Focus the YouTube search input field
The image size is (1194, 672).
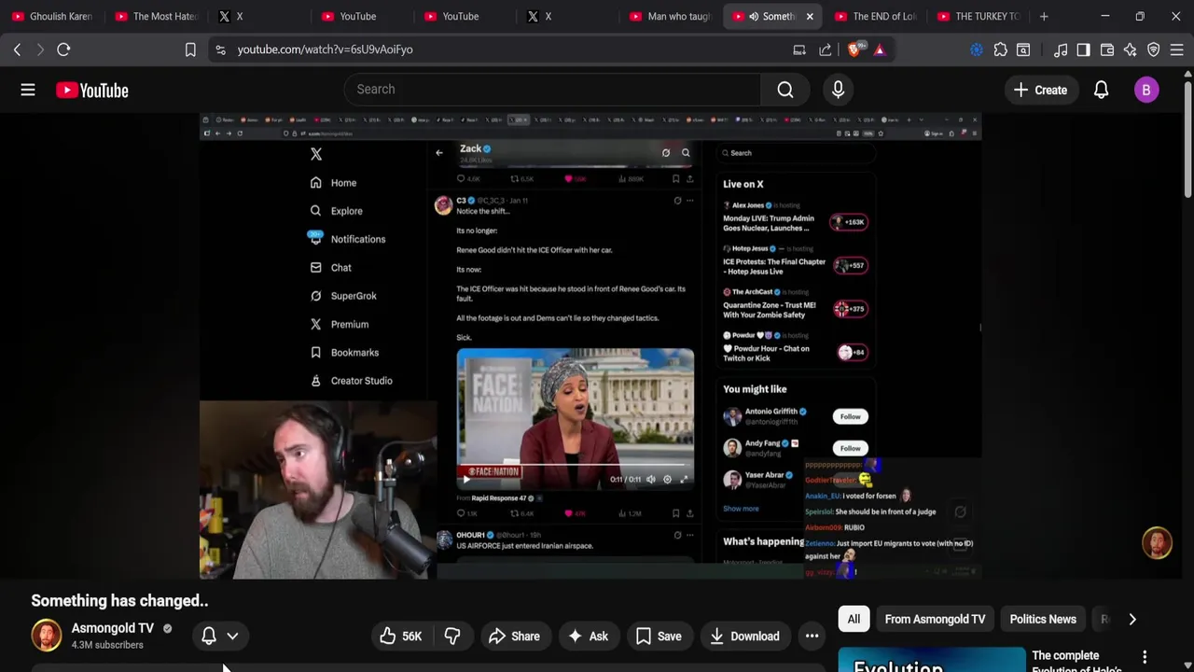tap(552, 90)
